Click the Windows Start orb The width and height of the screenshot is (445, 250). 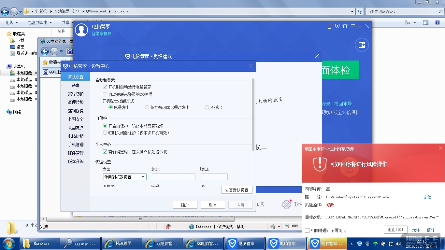8,243
